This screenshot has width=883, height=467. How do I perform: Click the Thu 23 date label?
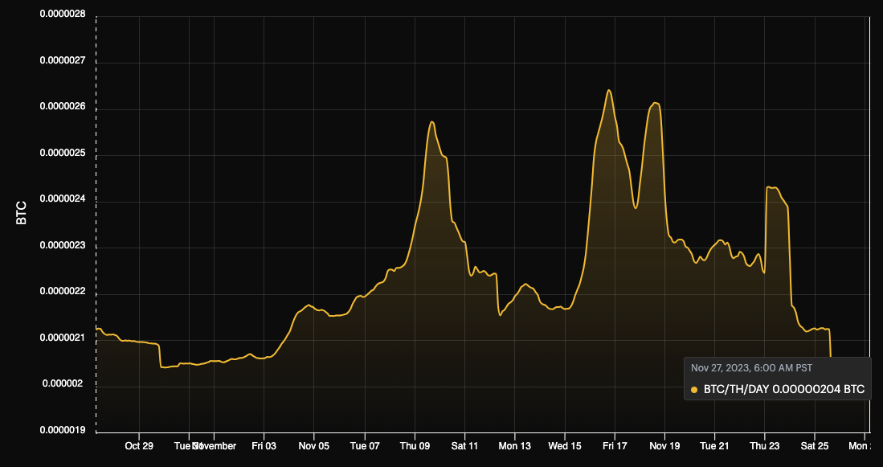pos(765,446)
